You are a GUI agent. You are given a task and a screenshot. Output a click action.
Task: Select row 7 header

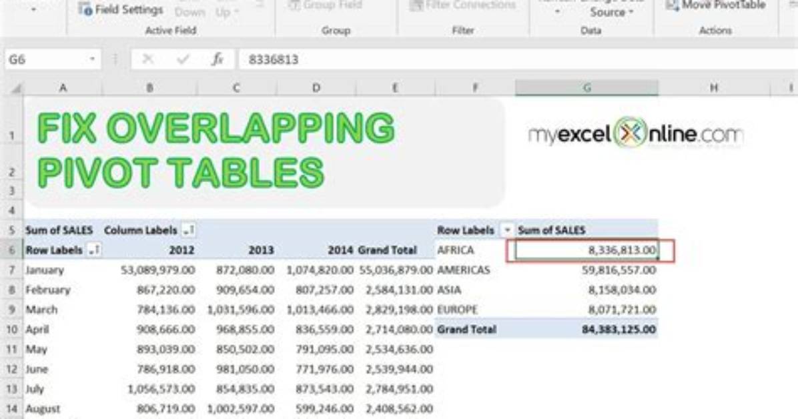(x=12, y=270)
